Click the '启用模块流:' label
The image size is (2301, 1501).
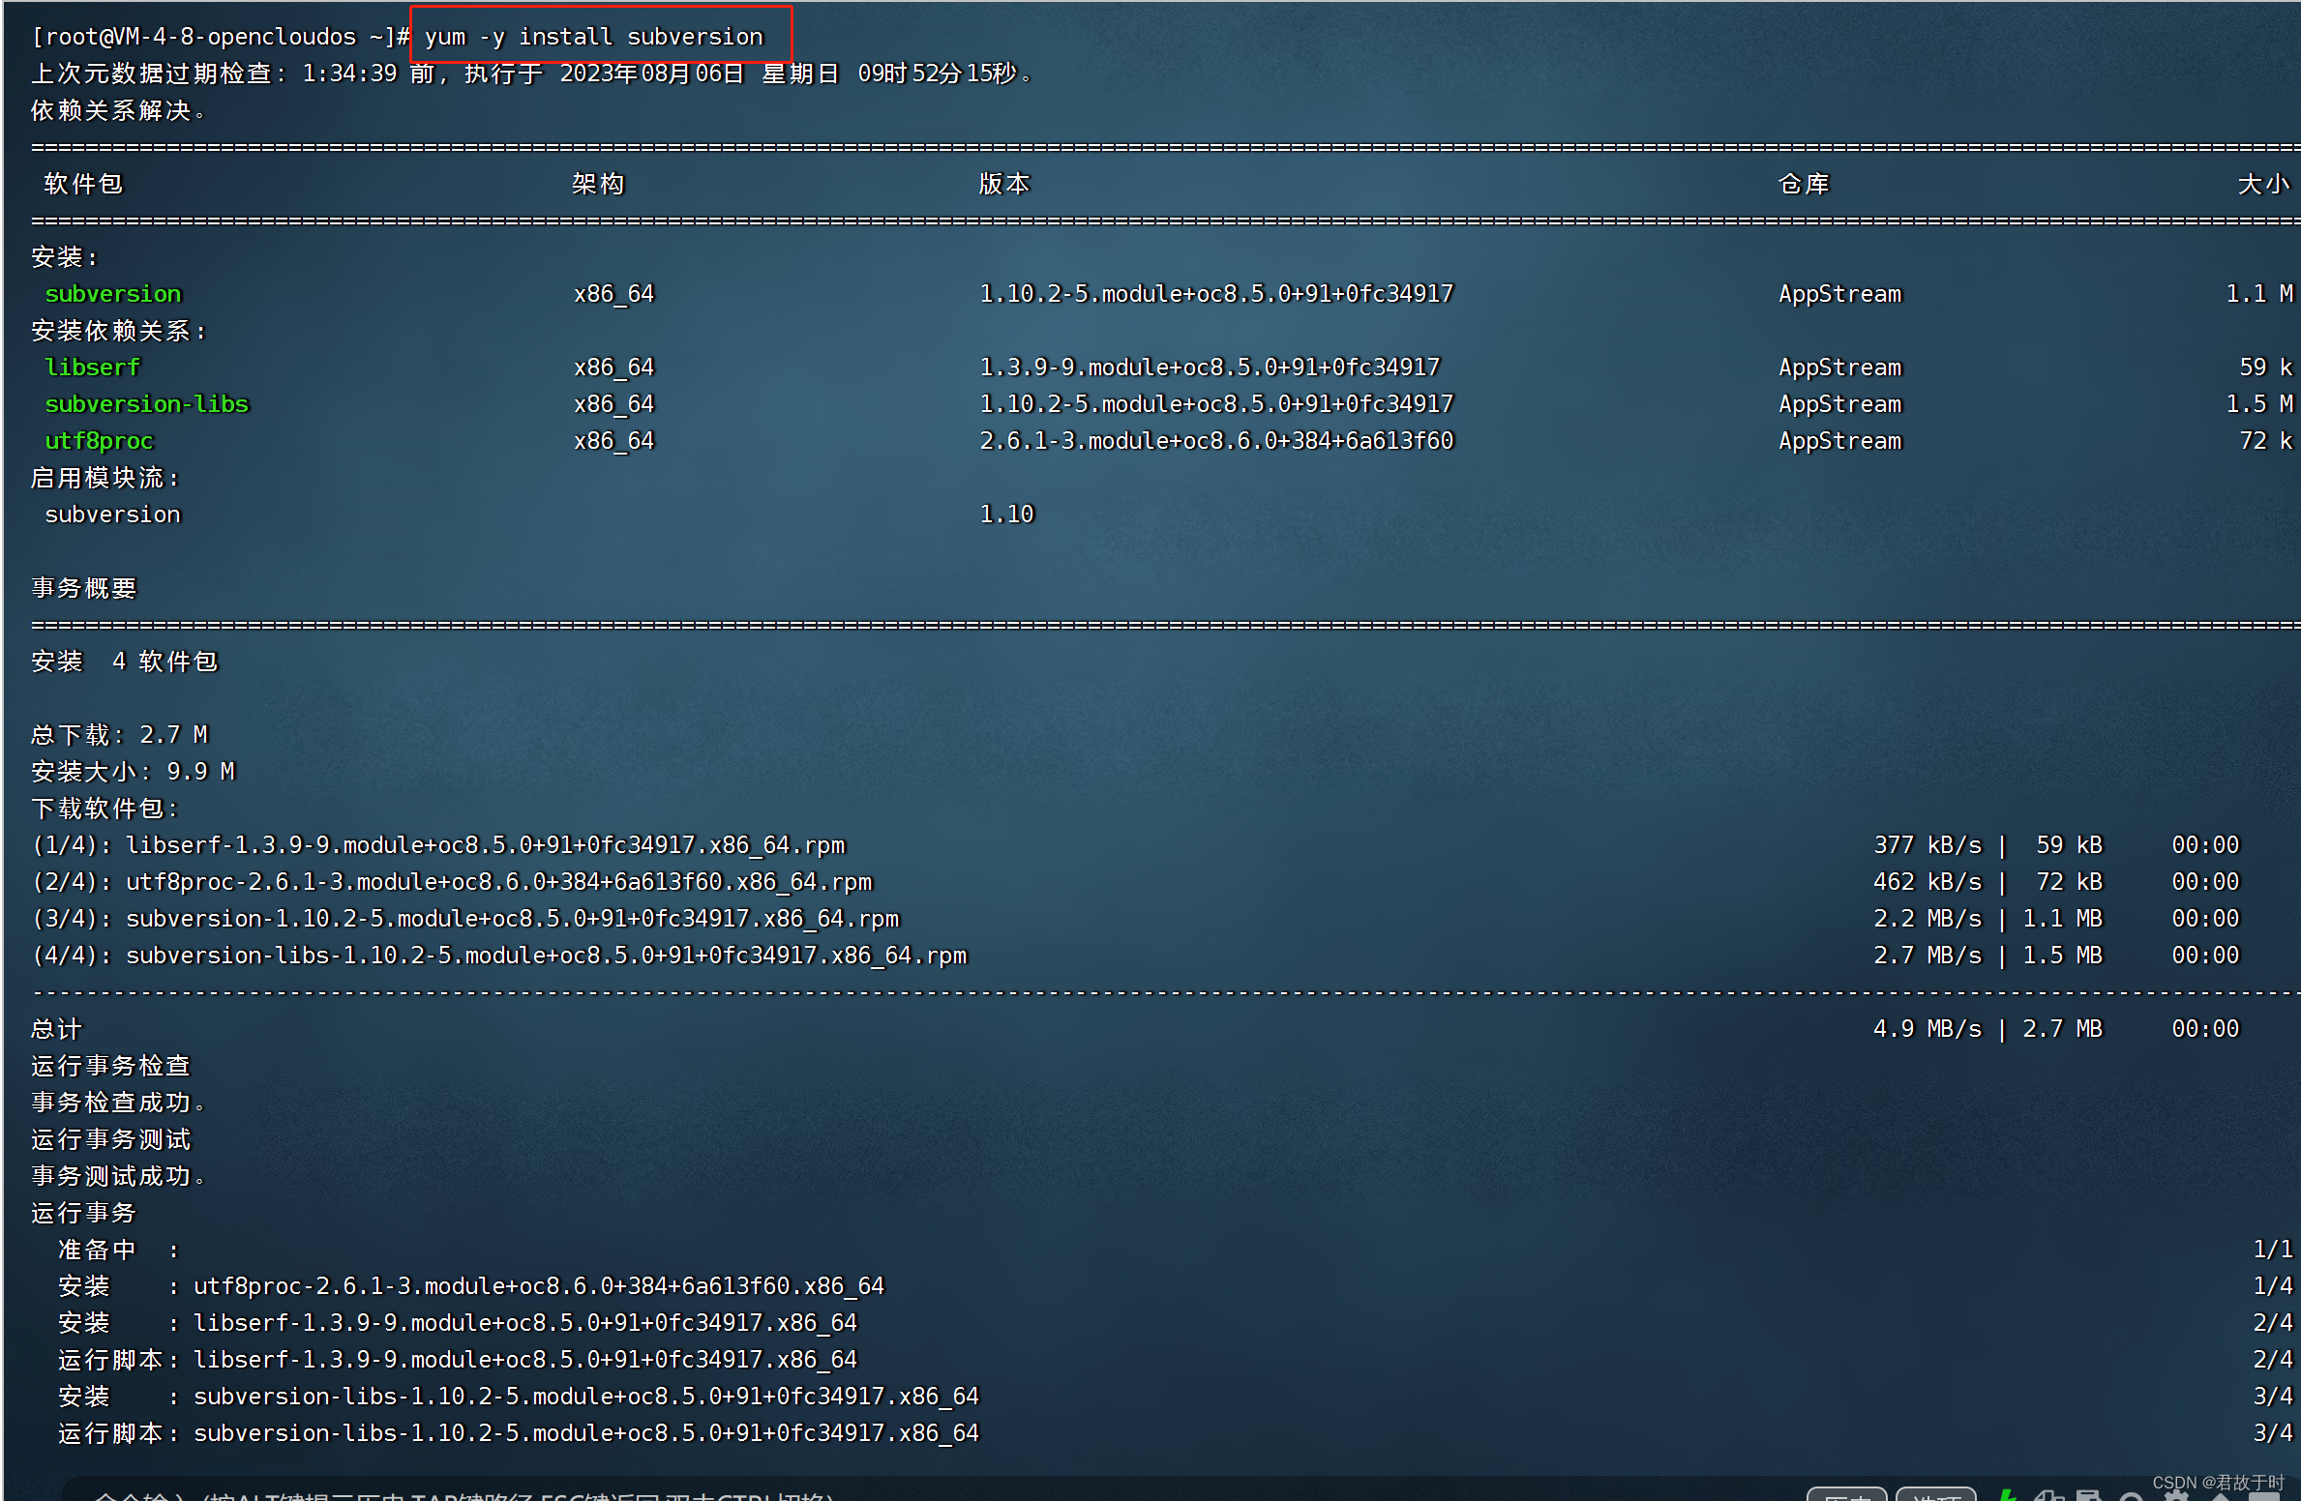point(105,478)
